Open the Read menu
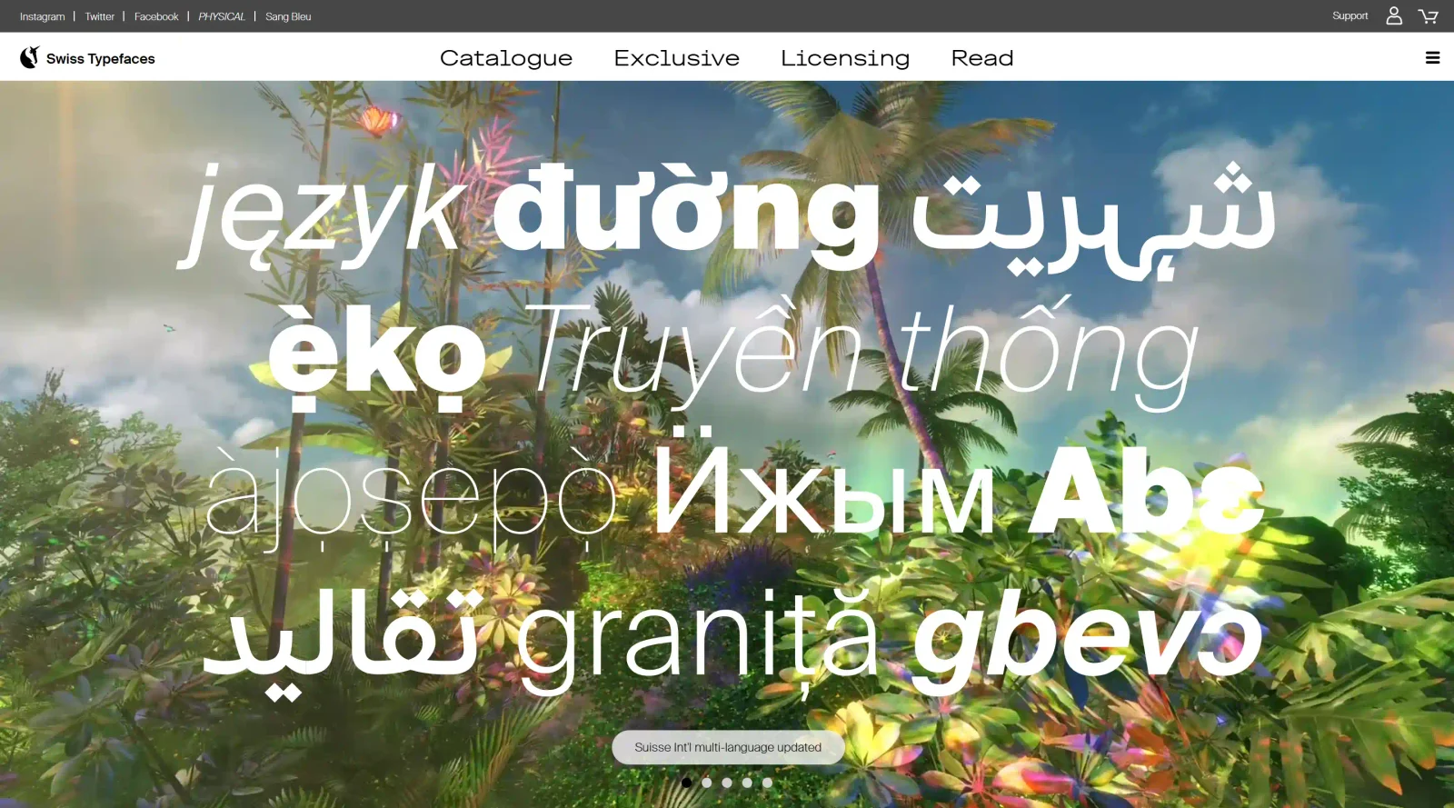Viewport: 1454px width, 808px height. (982, 58)
